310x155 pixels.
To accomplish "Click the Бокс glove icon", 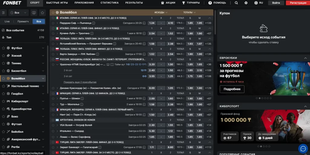I will click(x=8, y=116).
